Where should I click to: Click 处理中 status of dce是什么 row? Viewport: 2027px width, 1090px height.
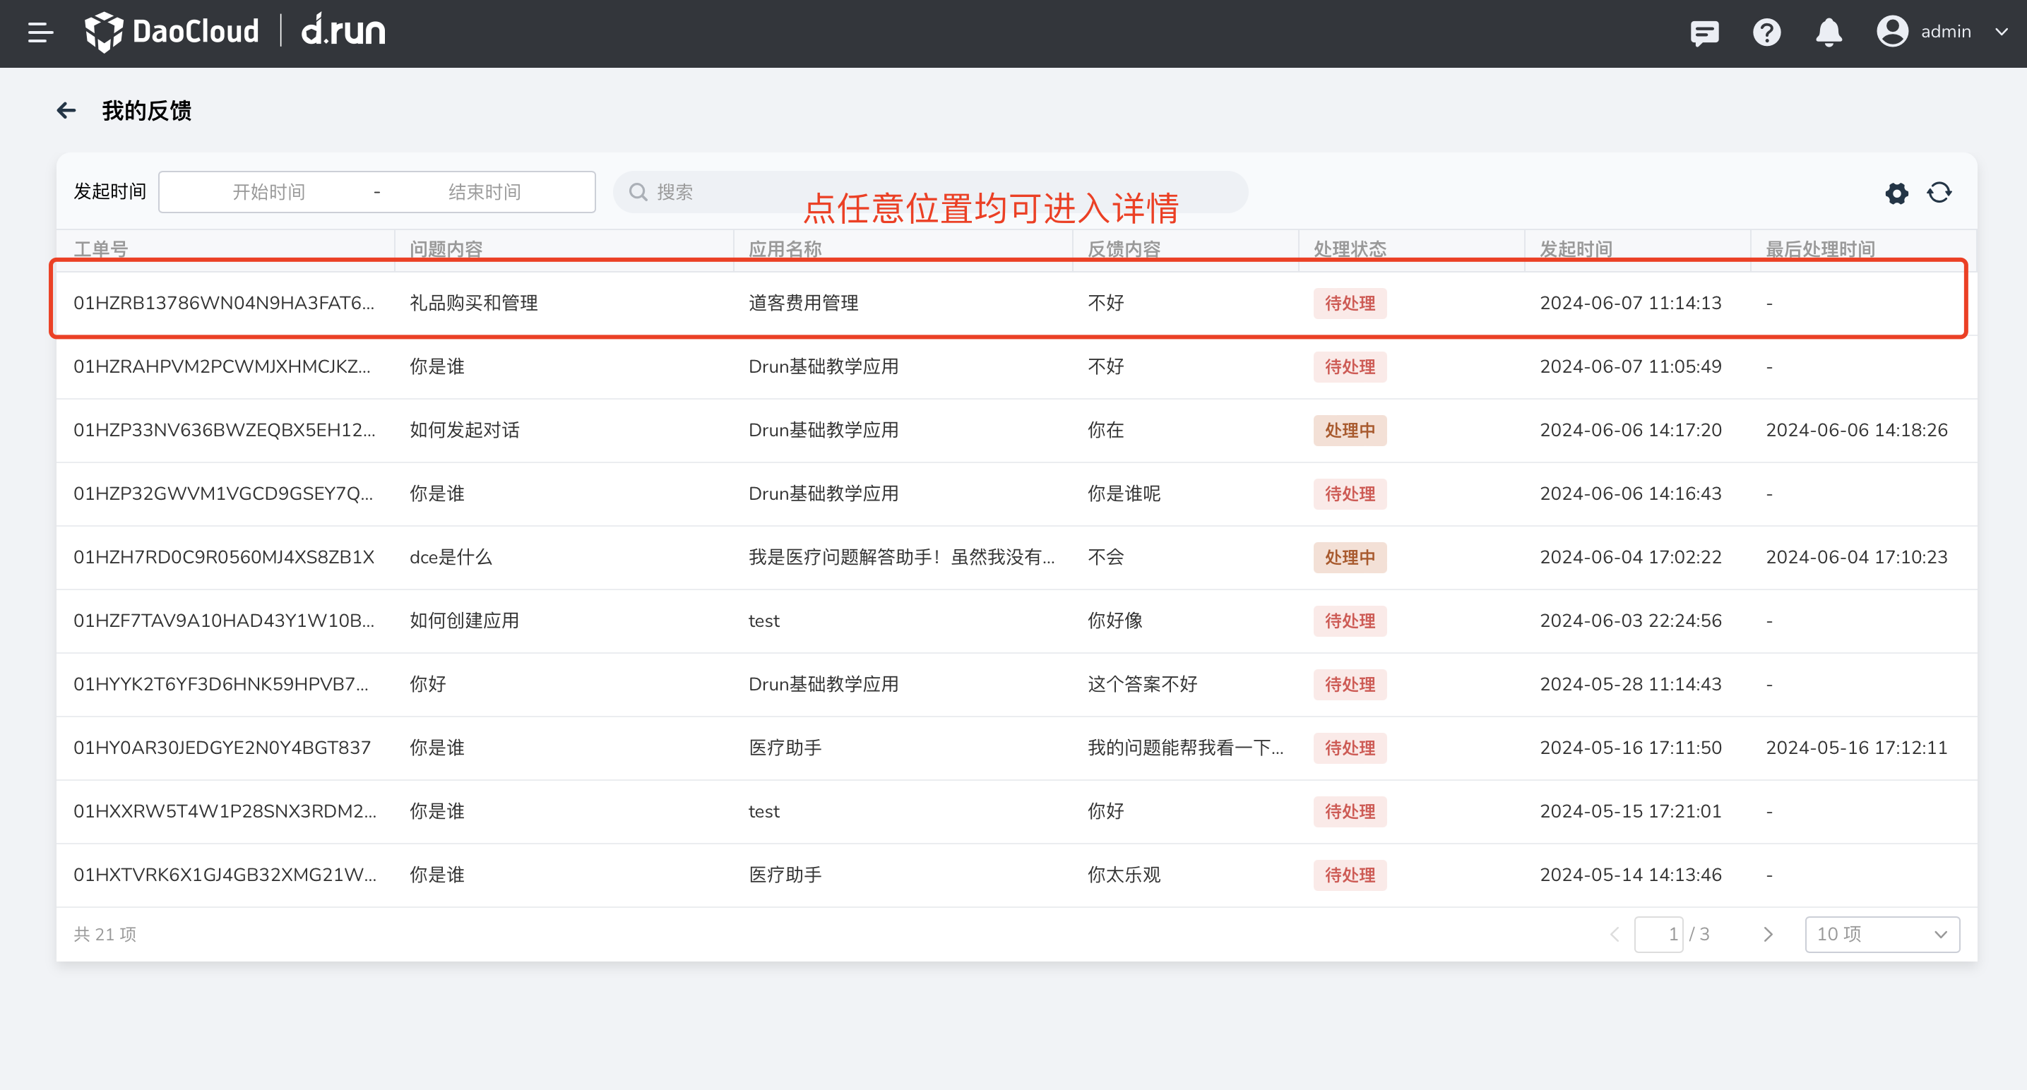pyautogui.click(x=1350, y=557)
